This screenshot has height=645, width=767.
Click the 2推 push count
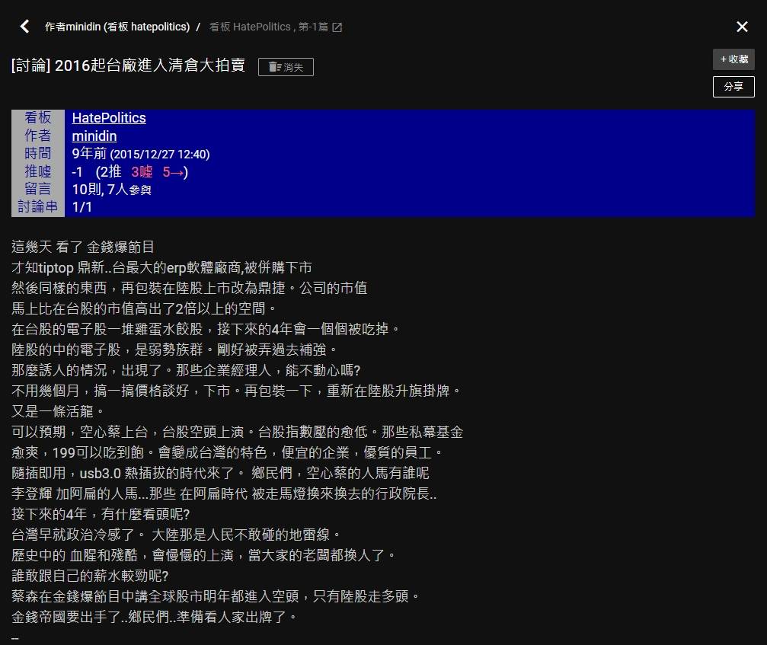point(111,171)
